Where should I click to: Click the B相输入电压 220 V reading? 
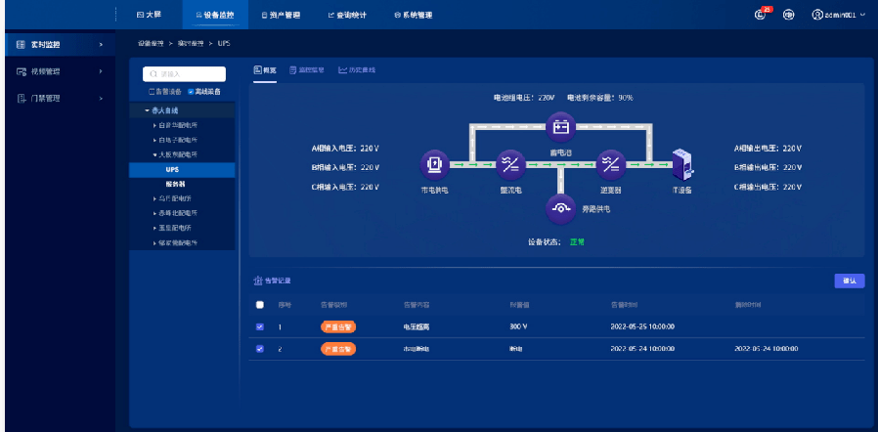coord(345,167)
